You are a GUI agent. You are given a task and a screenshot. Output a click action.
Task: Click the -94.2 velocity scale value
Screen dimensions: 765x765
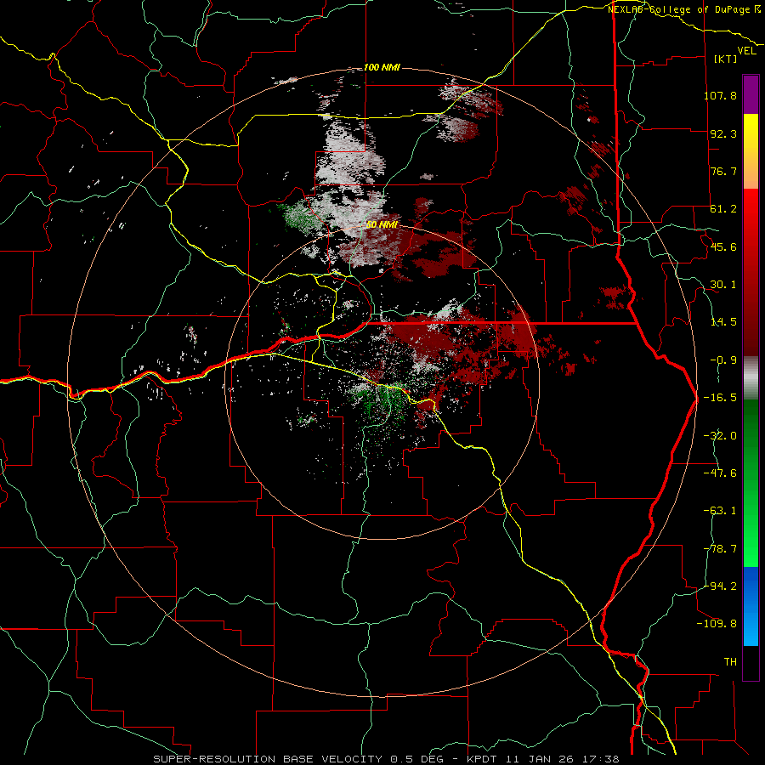[x=720, y=586]
